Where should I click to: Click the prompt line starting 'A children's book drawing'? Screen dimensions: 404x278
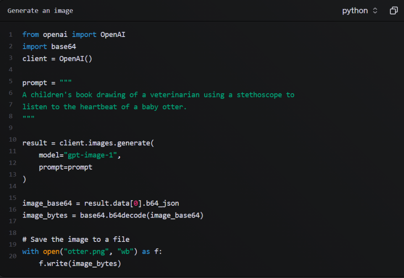point(158,94)
